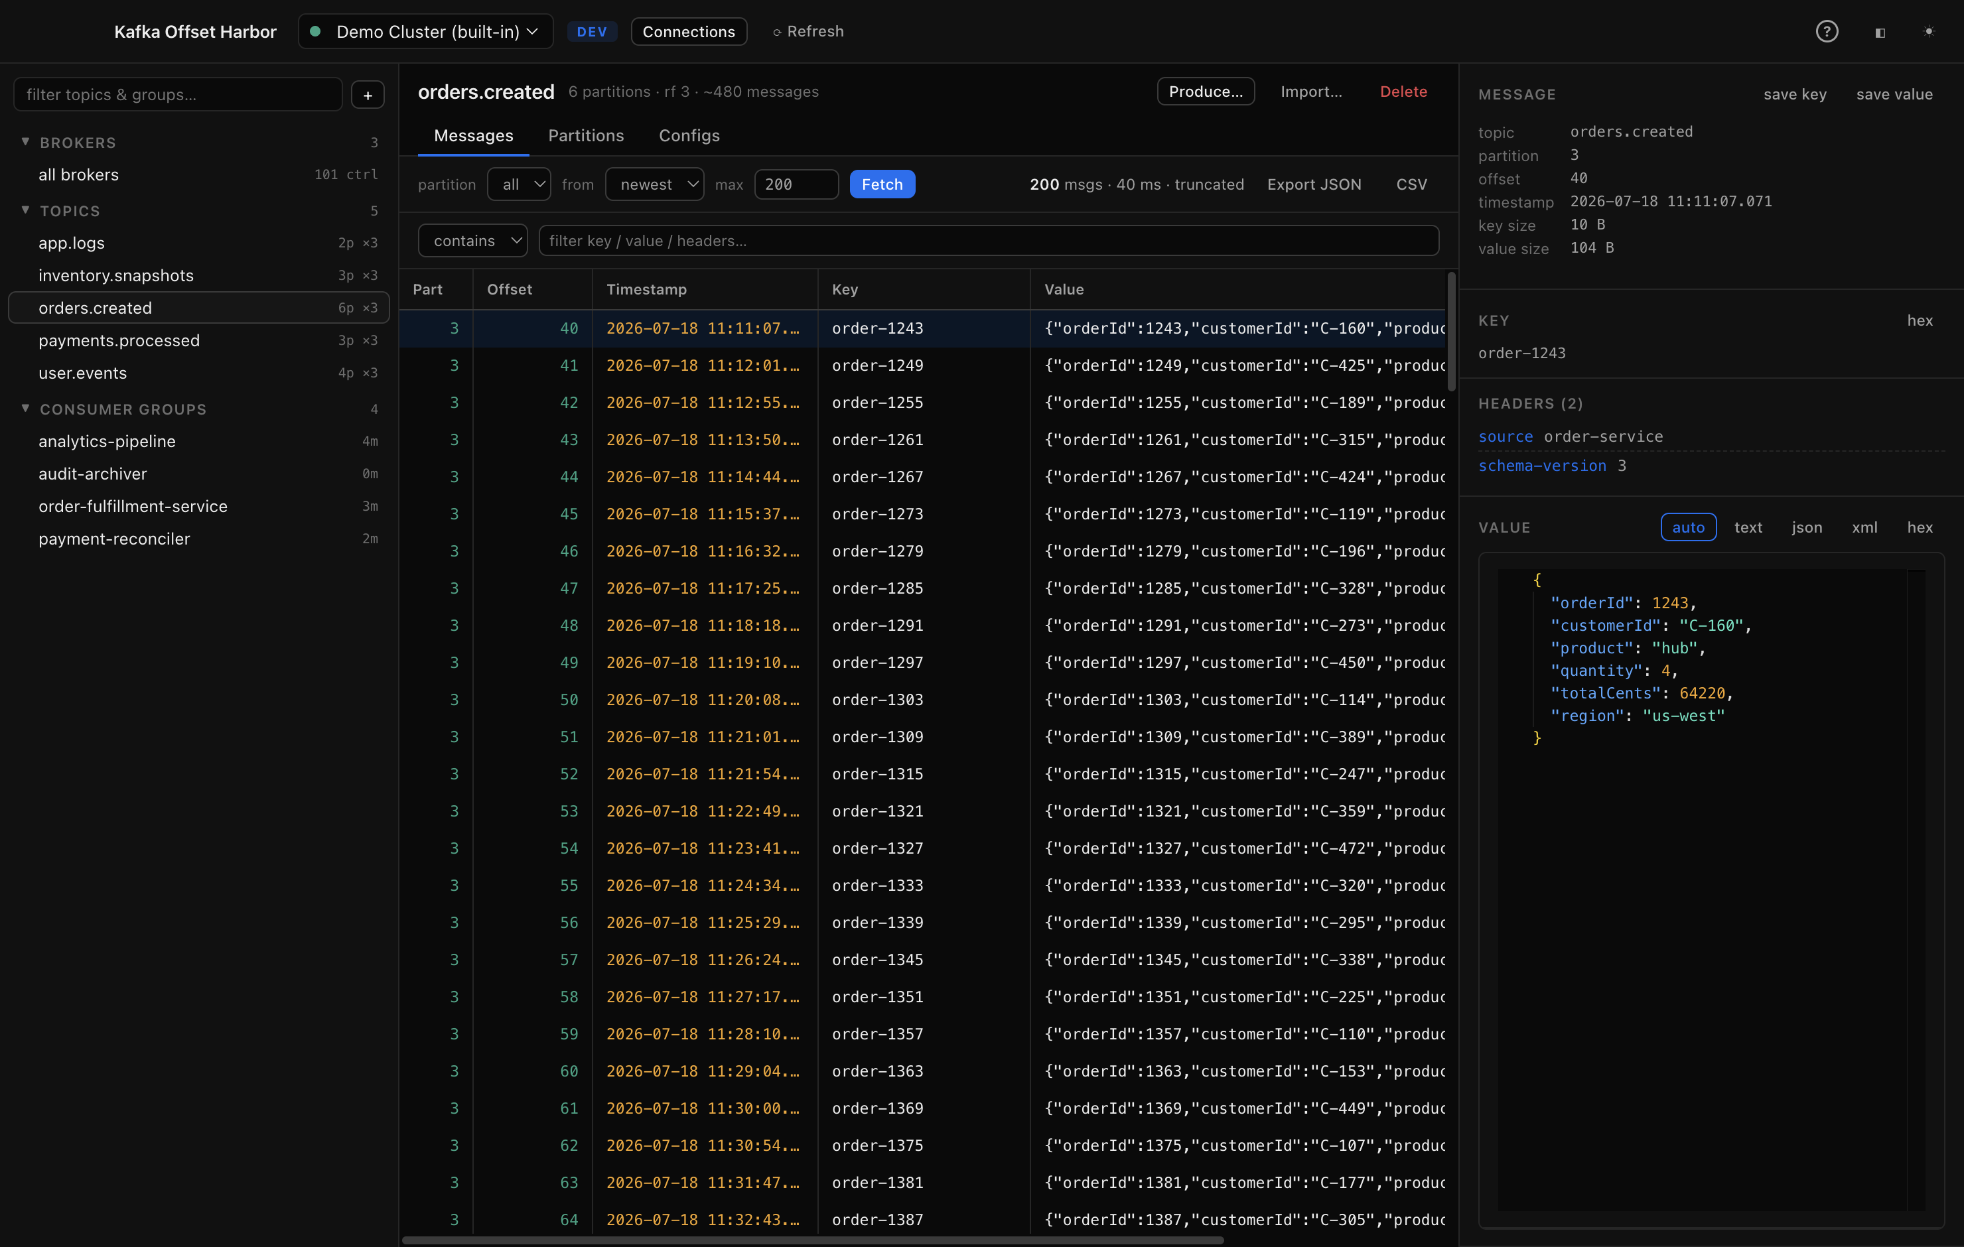The height and width of the screenshot is (1247, 1964).
Task: Click the Import... button
Action: point(1310,92)
